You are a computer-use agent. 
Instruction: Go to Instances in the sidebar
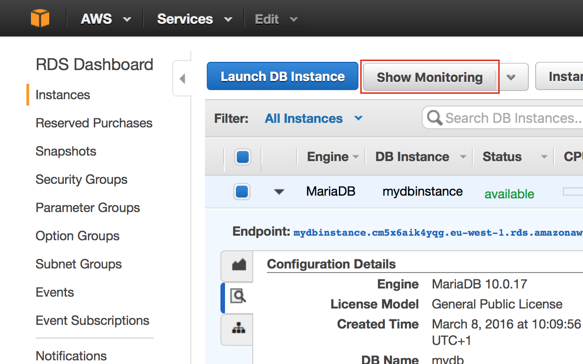[x=63, y=95]
